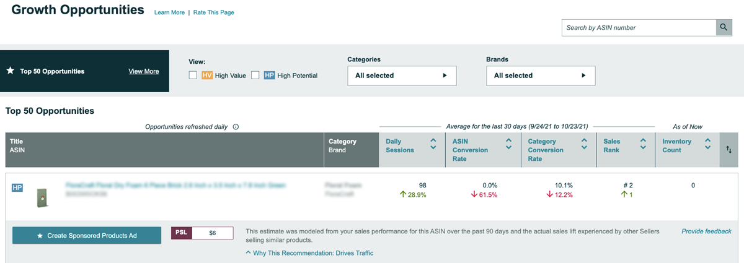Screen dimensions: 744x263
Task: Enable the High Potential checkbox
Action: (255, 75)
